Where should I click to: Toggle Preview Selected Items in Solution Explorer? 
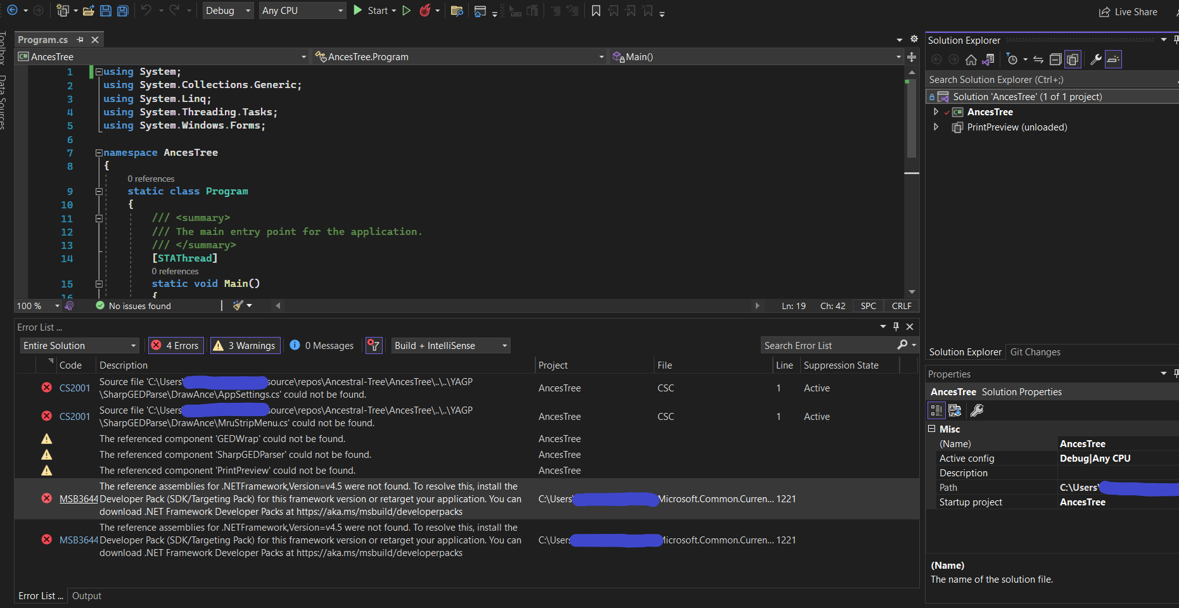pos(1113,60)
